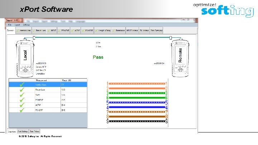Click the Local tester device image

click(x=25, y=58)
